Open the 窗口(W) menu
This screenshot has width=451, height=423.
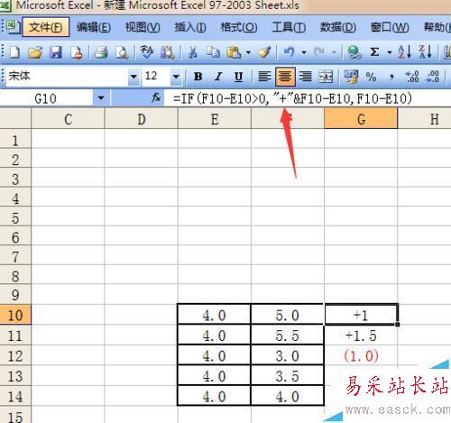pyautogui.click(x=390, y=27)
